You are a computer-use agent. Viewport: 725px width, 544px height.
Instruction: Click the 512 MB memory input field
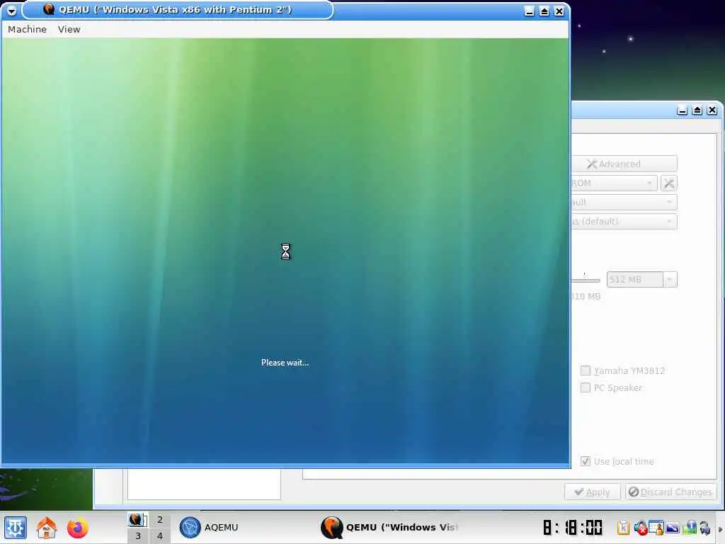[635, 279]
